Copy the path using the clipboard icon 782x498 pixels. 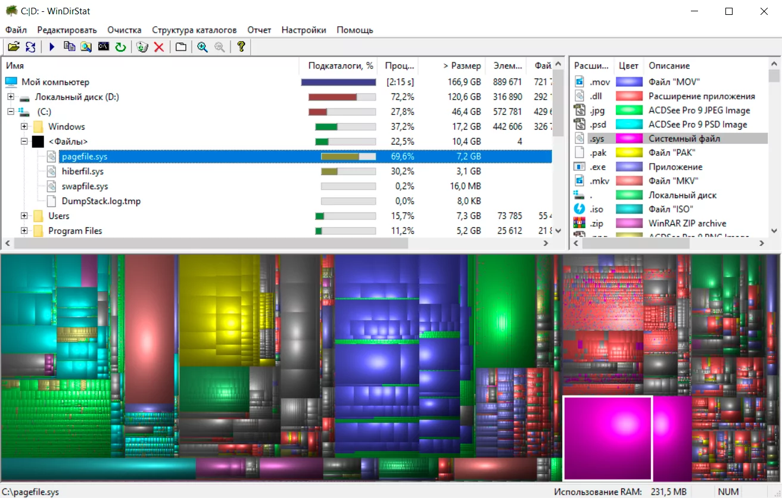click(70, 47)
